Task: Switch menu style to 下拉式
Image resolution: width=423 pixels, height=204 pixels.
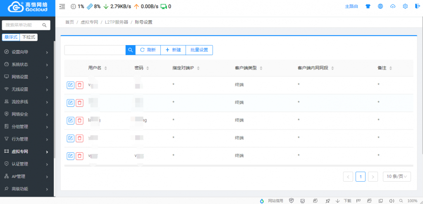Action: coord(29,37)
